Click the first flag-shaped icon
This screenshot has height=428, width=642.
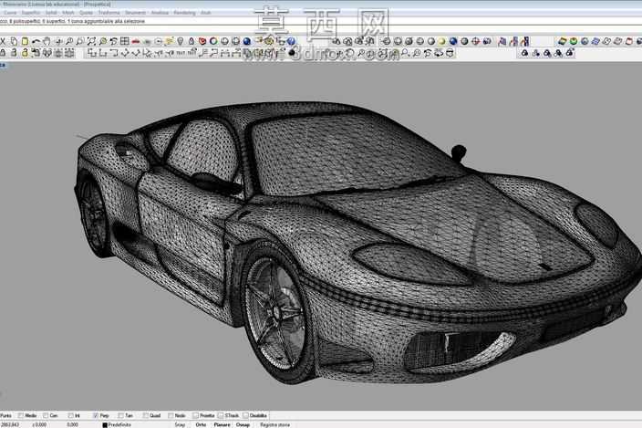click(502, 41)
